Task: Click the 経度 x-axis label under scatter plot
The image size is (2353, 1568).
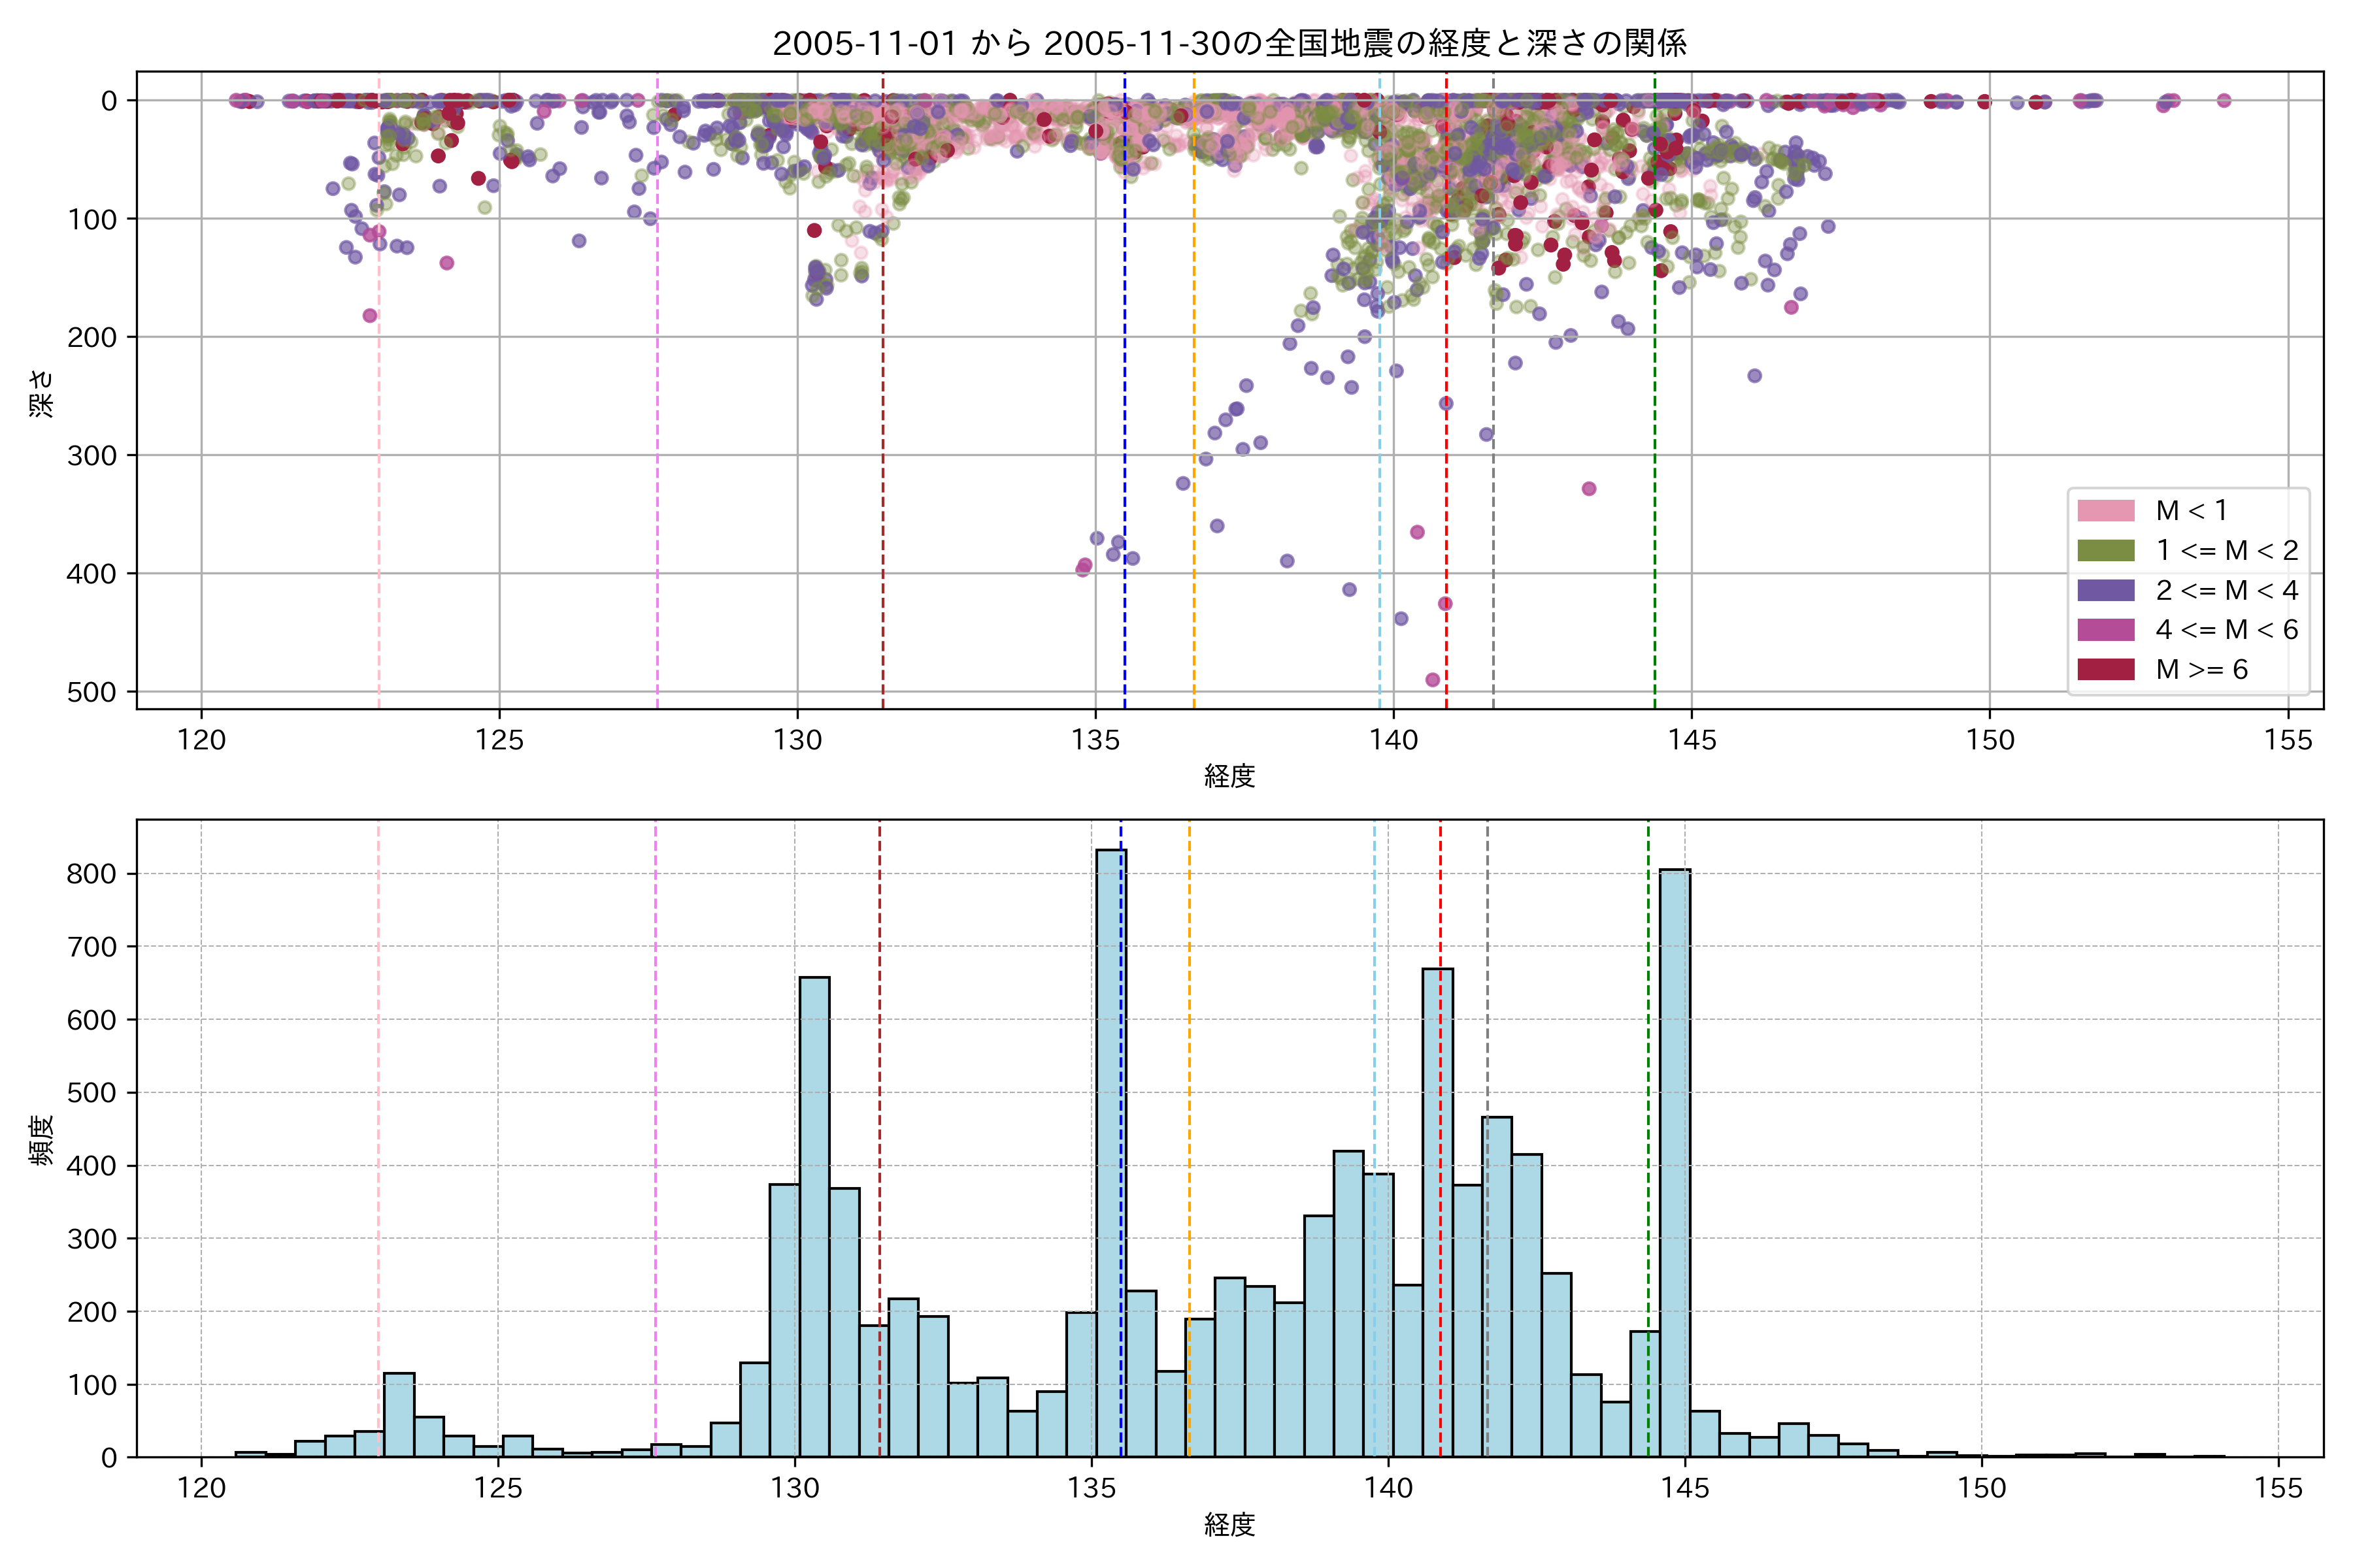Action: pyautogui.click(x=1229, y=775)
